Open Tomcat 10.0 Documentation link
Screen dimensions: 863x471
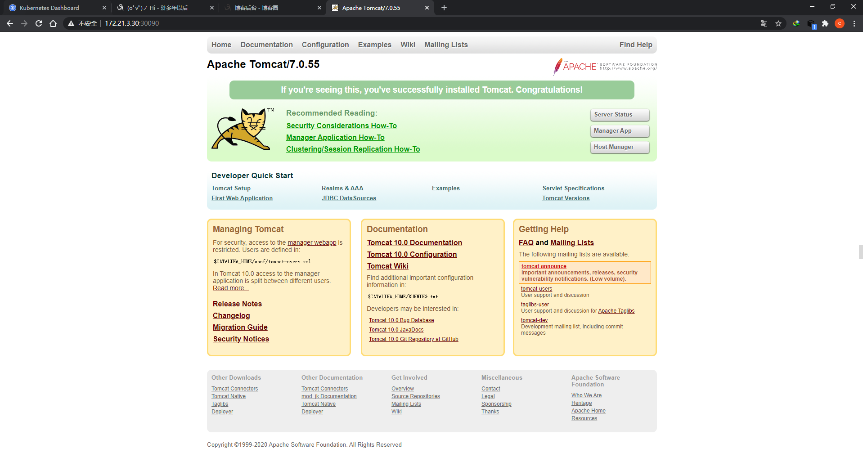[x=414, y=243]
